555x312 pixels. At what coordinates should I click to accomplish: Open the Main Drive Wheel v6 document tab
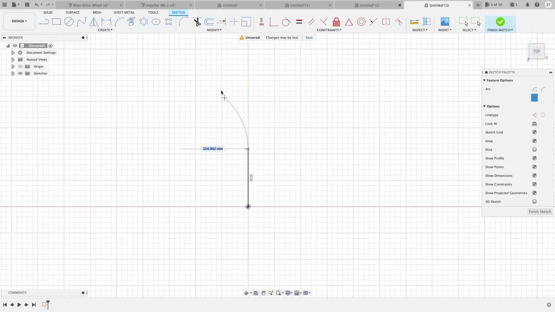[x=91, y=5]
